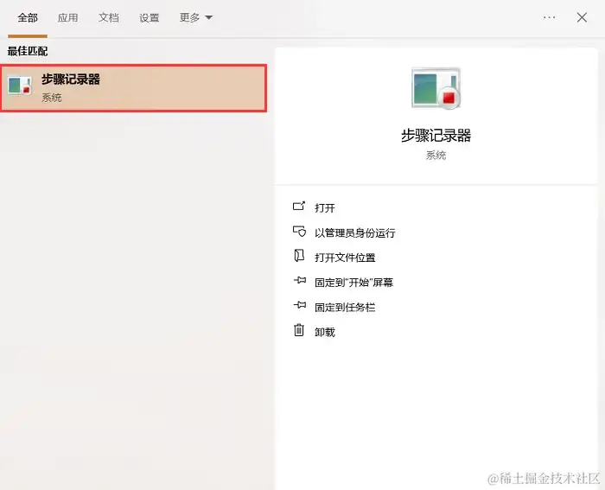Select the 步骤记录器 best match result
The image size is (605, 490).
coord(133,88)
